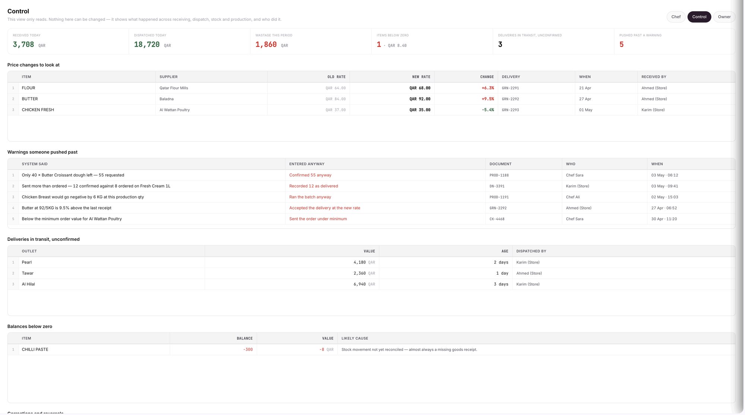Click the Chicken Breast negative warning message
Screen dimensions: 745x415
[x=83, y=197]
